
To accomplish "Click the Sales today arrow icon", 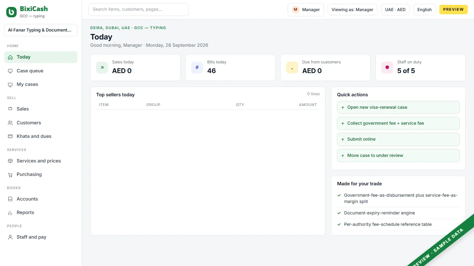I will (x=102, y=68).
